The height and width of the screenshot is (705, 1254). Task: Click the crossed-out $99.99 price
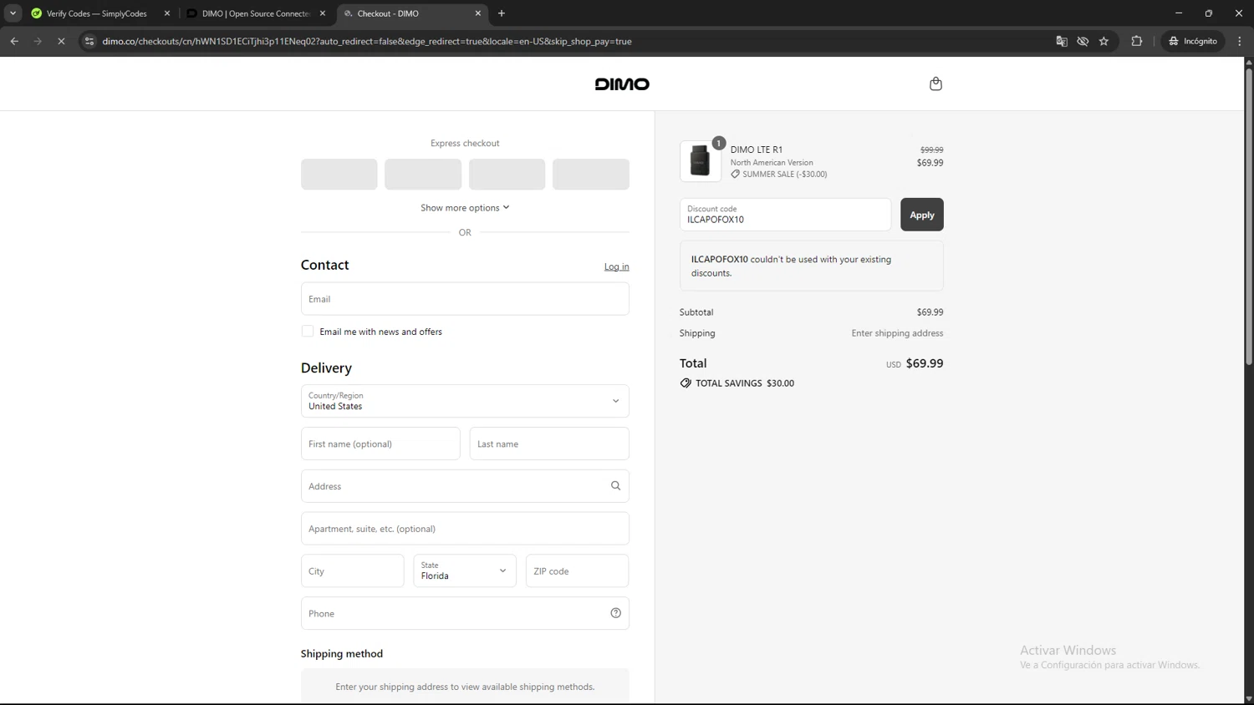click(932, 150)
